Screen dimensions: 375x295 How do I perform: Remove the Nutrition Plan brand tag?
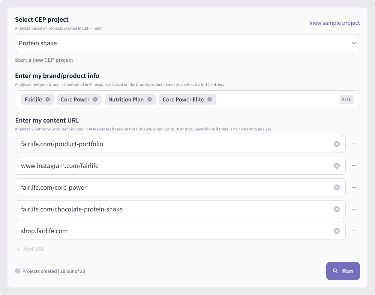(x=150, y=99)
